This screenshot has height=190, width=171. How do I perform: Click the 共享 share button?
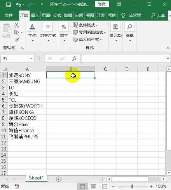pyautogui.click(x=158, y=16)
